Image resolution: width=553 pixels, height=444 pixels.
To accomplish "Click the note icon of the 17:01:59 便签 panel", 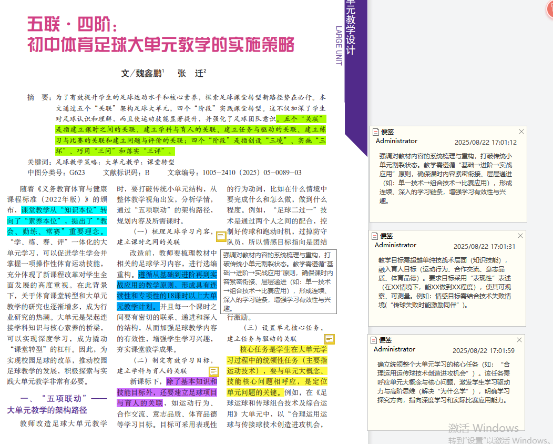I will point(374,340).
